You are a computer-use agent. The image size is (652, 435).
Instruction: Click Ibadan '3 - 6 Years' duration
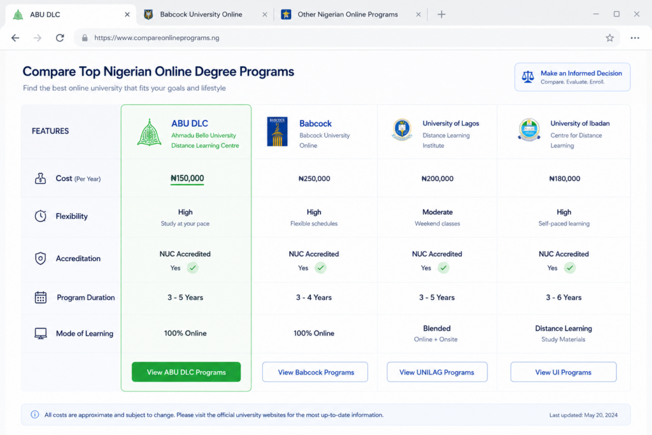coord(564,297)
